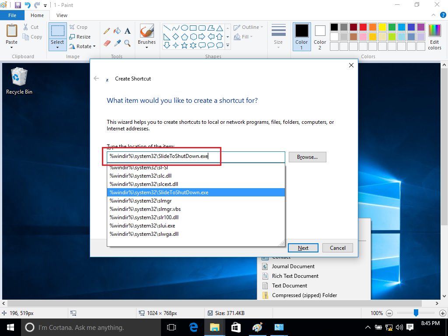Screen dimensions: 448x336
Task: Select the Text tool
Action: click(128, 31)
